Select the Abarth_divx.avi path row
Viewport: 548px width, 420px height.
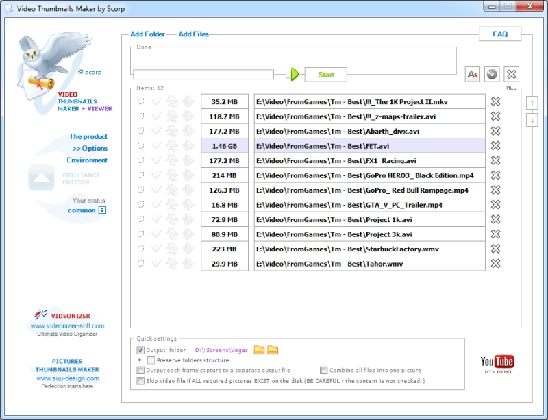(369, 131)
